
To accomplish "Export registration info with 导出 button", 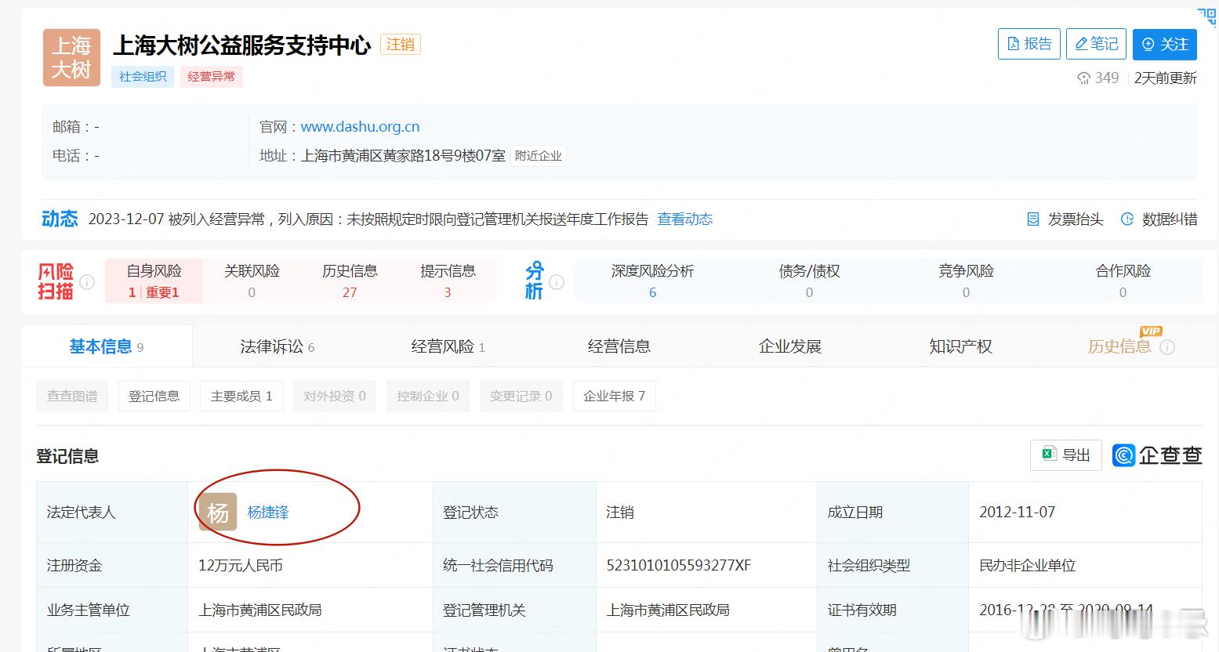I will coord(1066,455).
